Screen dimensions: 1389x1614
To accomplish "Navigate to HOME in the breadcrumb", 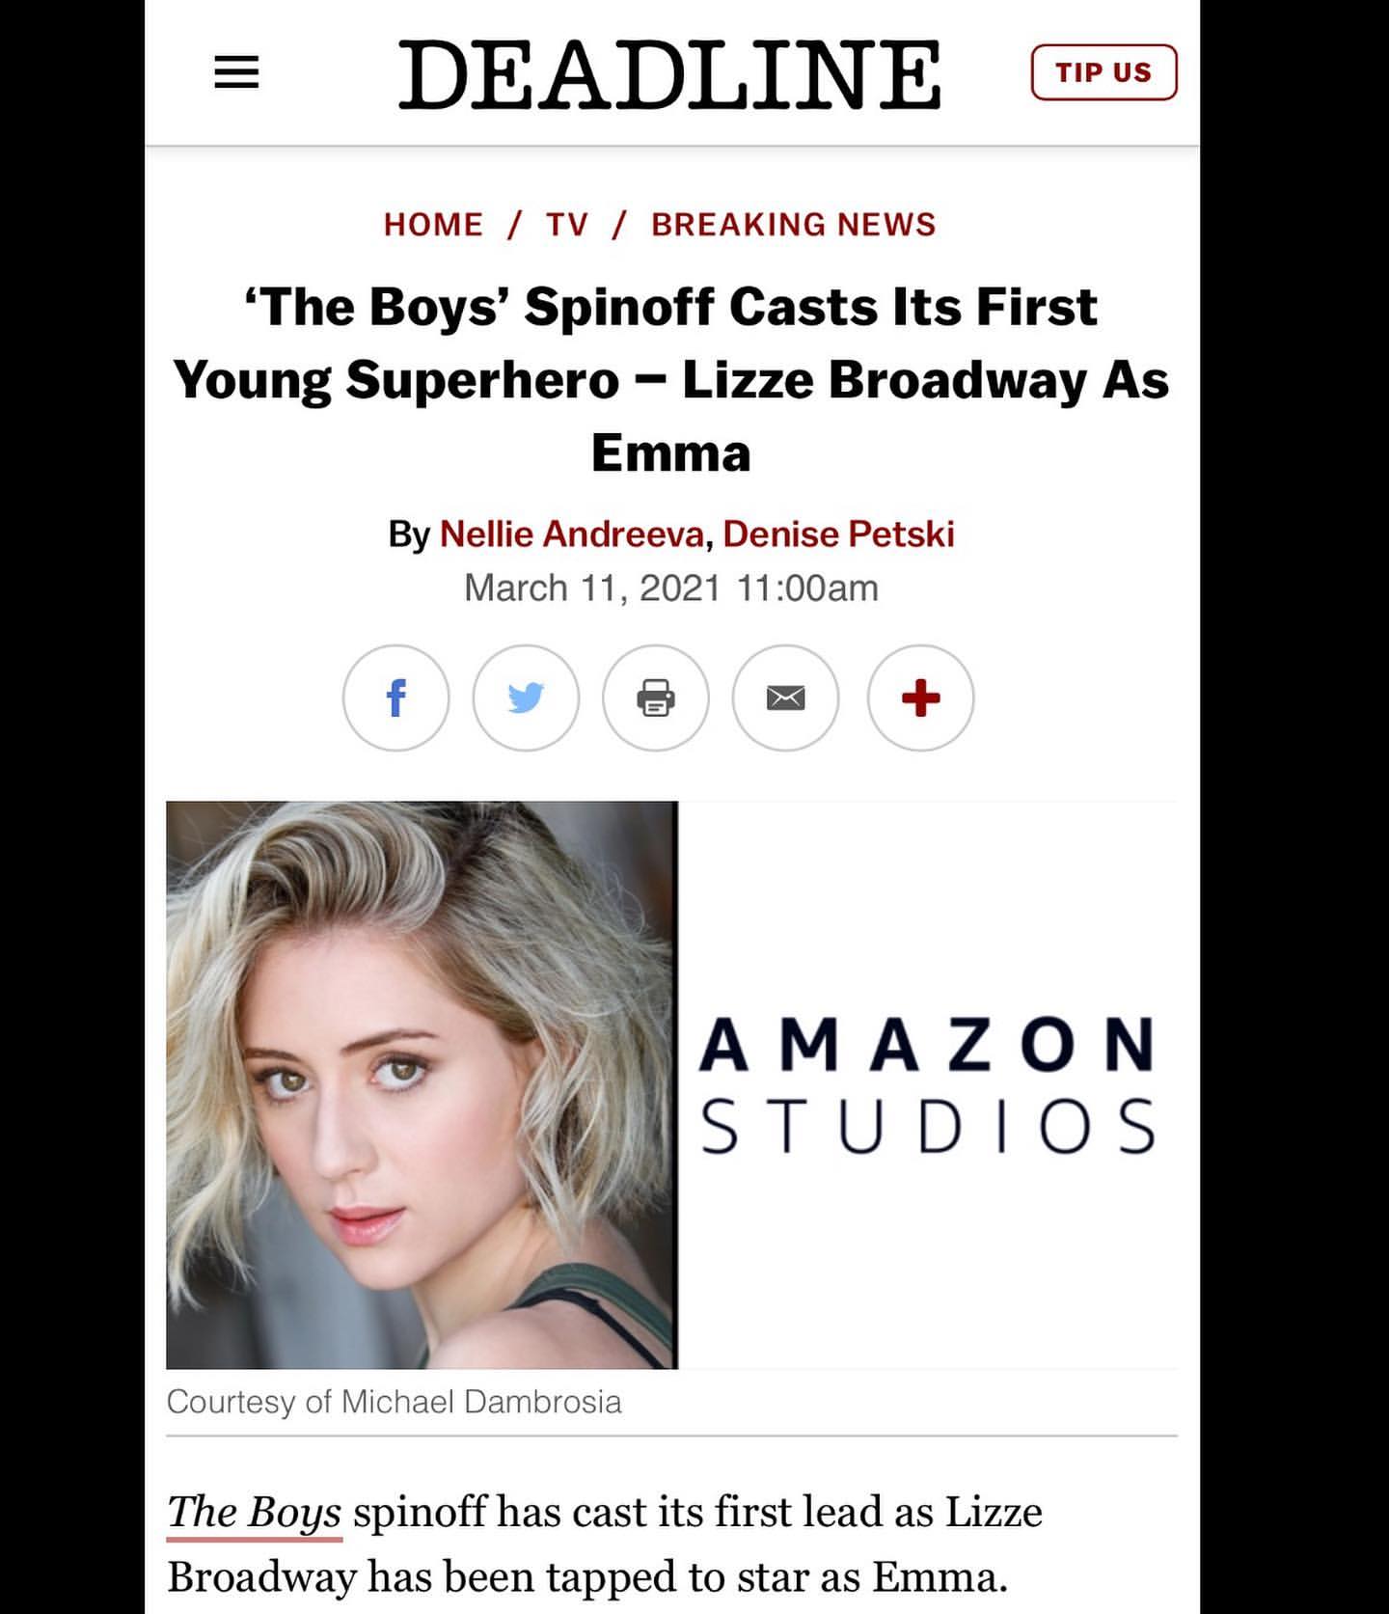I will click(433, 223).
